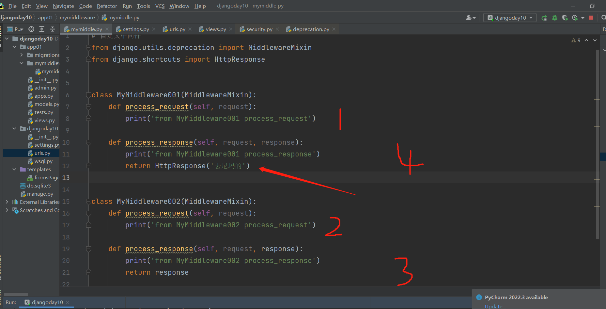The width and height of the screenshot is (606, 309).
Task: Open the dropdown arrow next to profile icon
Action: pos(583,18)
